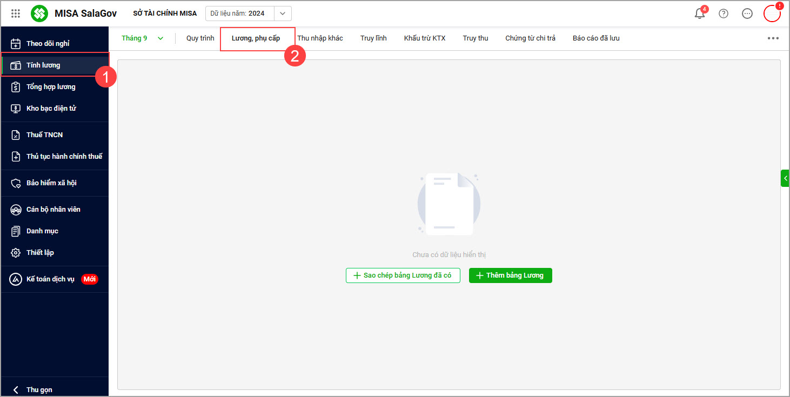Open Kho bạc điện tử in sidebar

coord(54,108)
